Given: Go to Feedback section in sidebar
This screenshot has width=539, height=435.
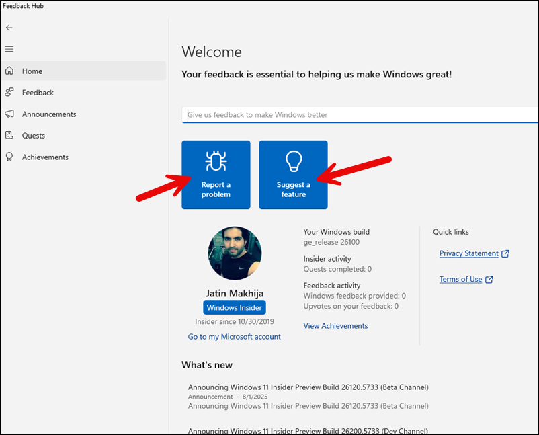Looking at the screenshot, I should coord(83,93).
